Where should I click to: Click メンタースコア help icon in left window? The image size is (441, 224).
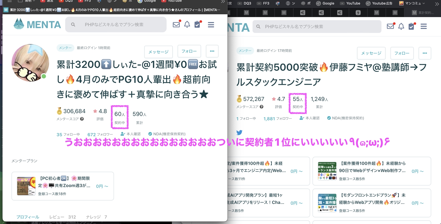pyautogui.click(x=82, y=119)
